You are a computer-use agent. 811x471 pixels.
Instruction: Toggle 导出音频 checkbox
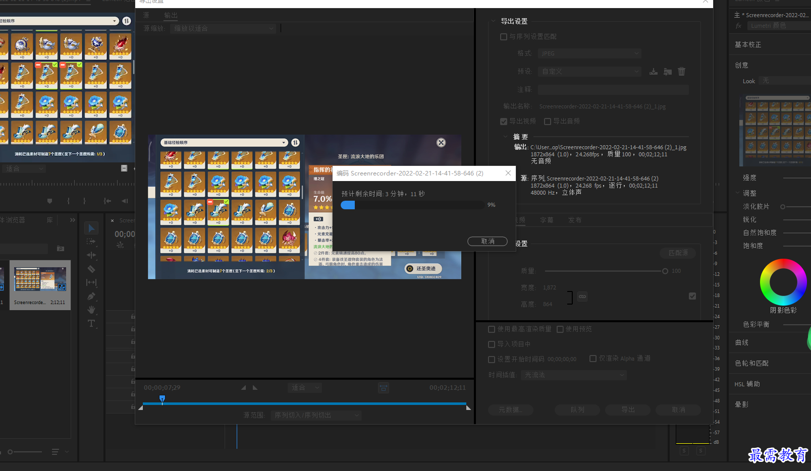[x=548, y=122]
